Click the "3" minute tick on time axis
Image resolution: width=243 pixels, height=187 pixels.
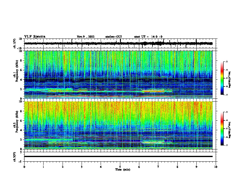click(x=82, y=167)
